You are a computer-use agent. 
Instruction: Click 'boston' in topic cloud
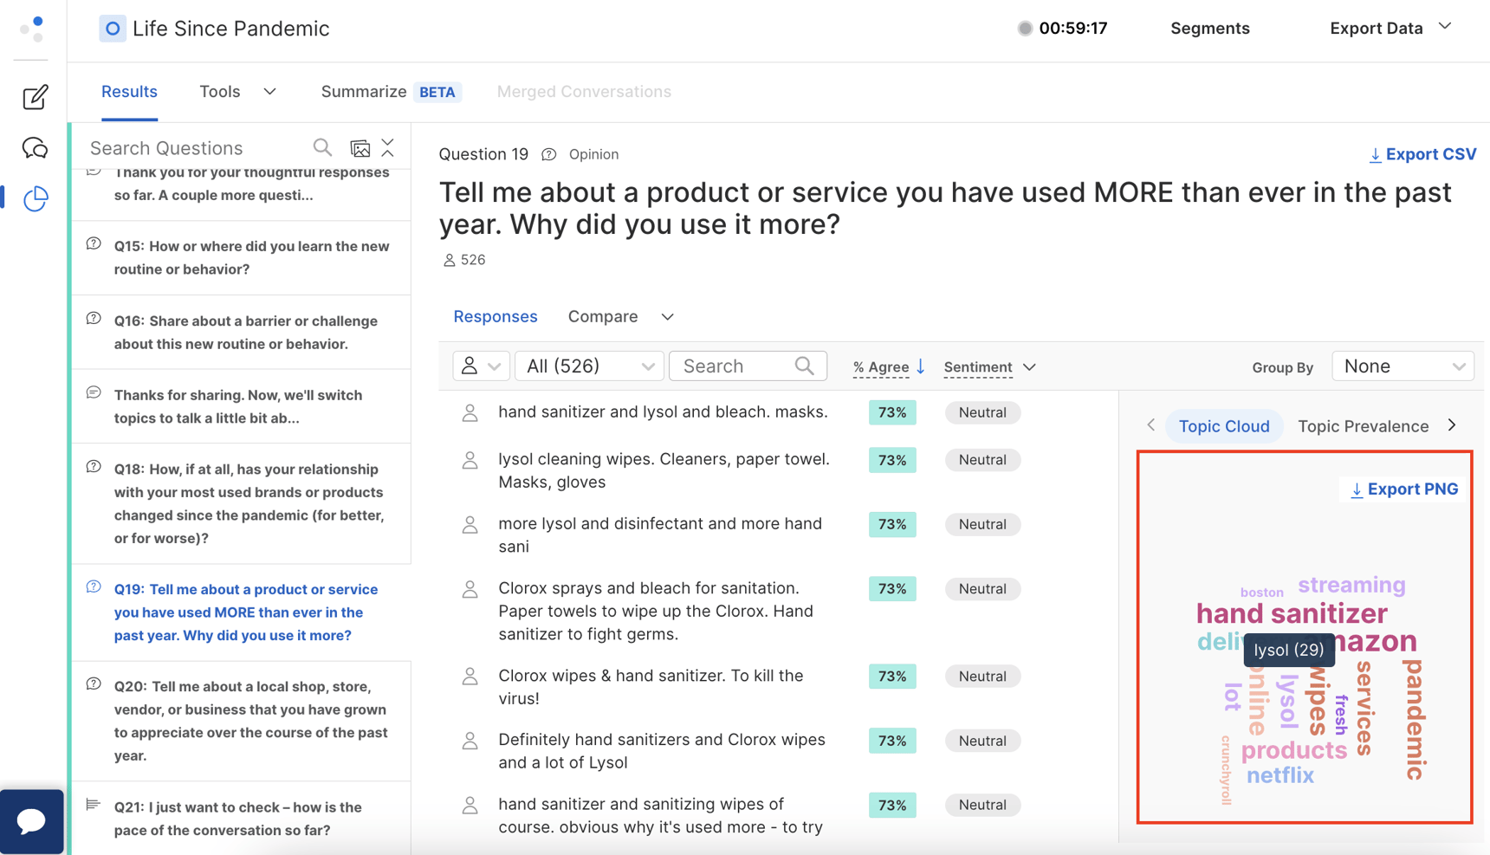1261,593
